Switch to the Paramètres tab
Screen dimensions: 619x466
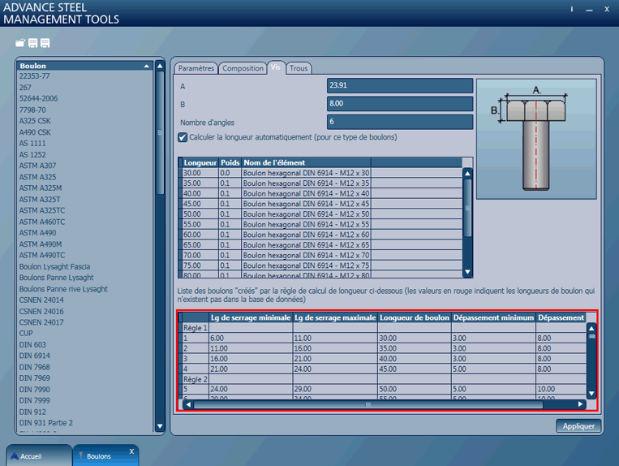196,68
